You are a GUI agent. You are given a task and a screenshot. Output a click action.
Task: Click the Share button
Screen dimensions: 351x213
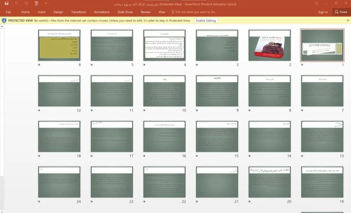(341, 12)
